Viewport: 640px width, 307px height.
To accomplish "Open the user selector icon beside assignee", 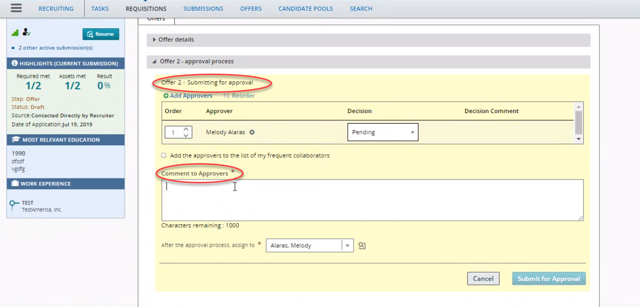I will click(x=362, y=245).
